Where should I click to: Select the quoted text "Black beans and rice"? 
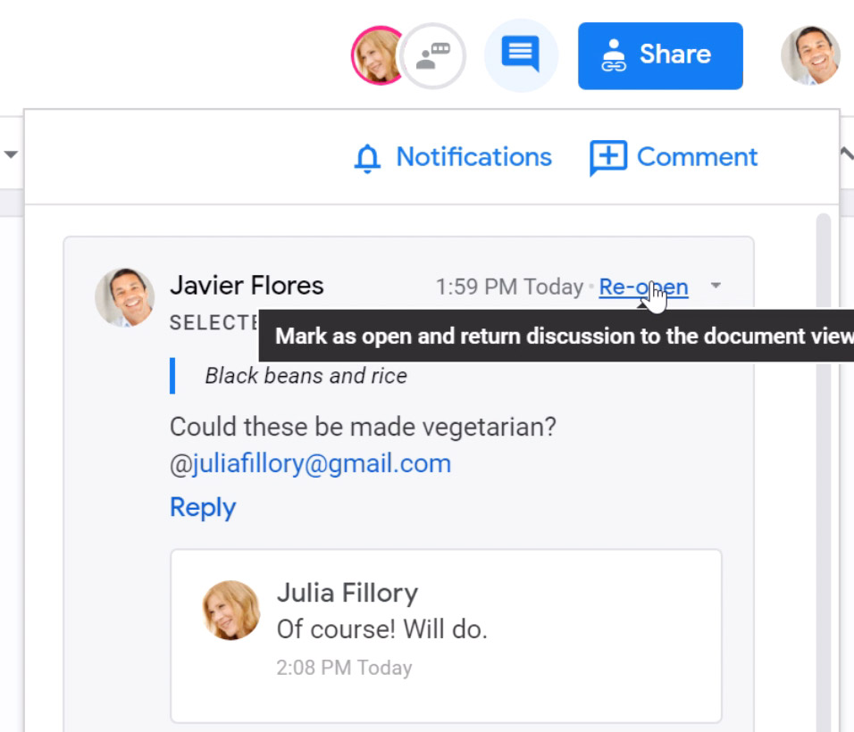pos(306,376)
